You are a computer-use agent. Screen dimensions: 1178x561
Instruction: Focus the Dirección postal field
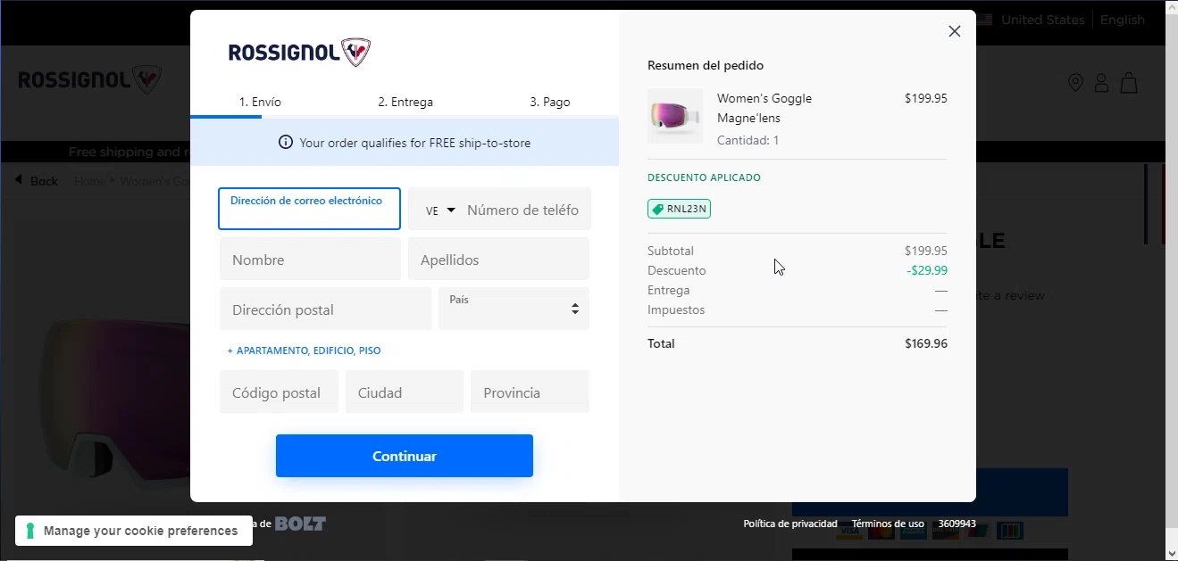pos(325,309)
